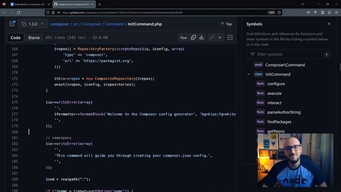Expand the file tree side panel icon

(12, 23)
